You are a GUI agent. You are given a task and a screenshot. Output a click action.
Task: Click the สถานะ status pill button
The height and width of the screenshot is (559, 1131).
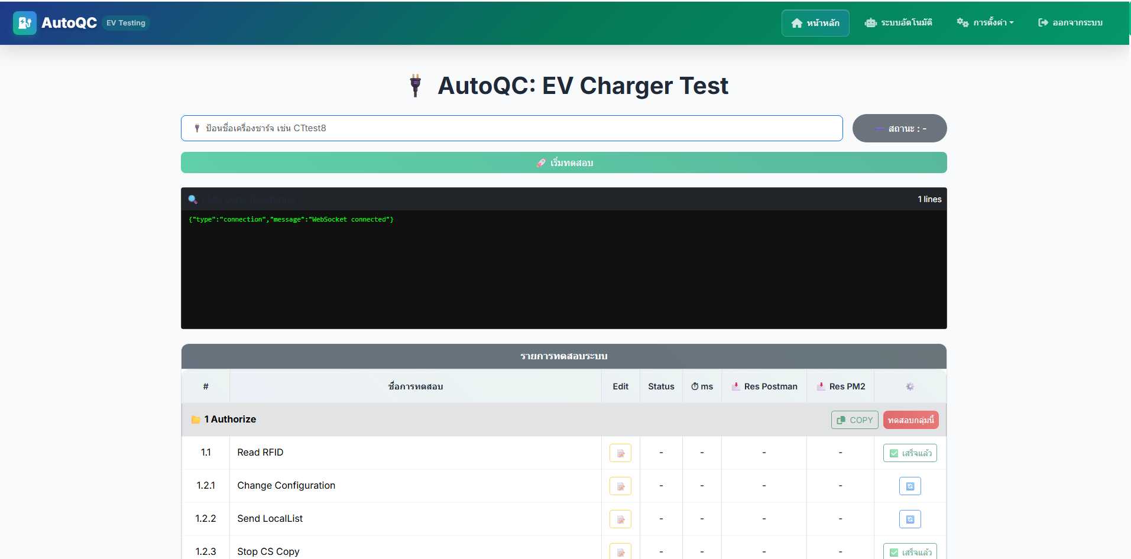(899, 128)
